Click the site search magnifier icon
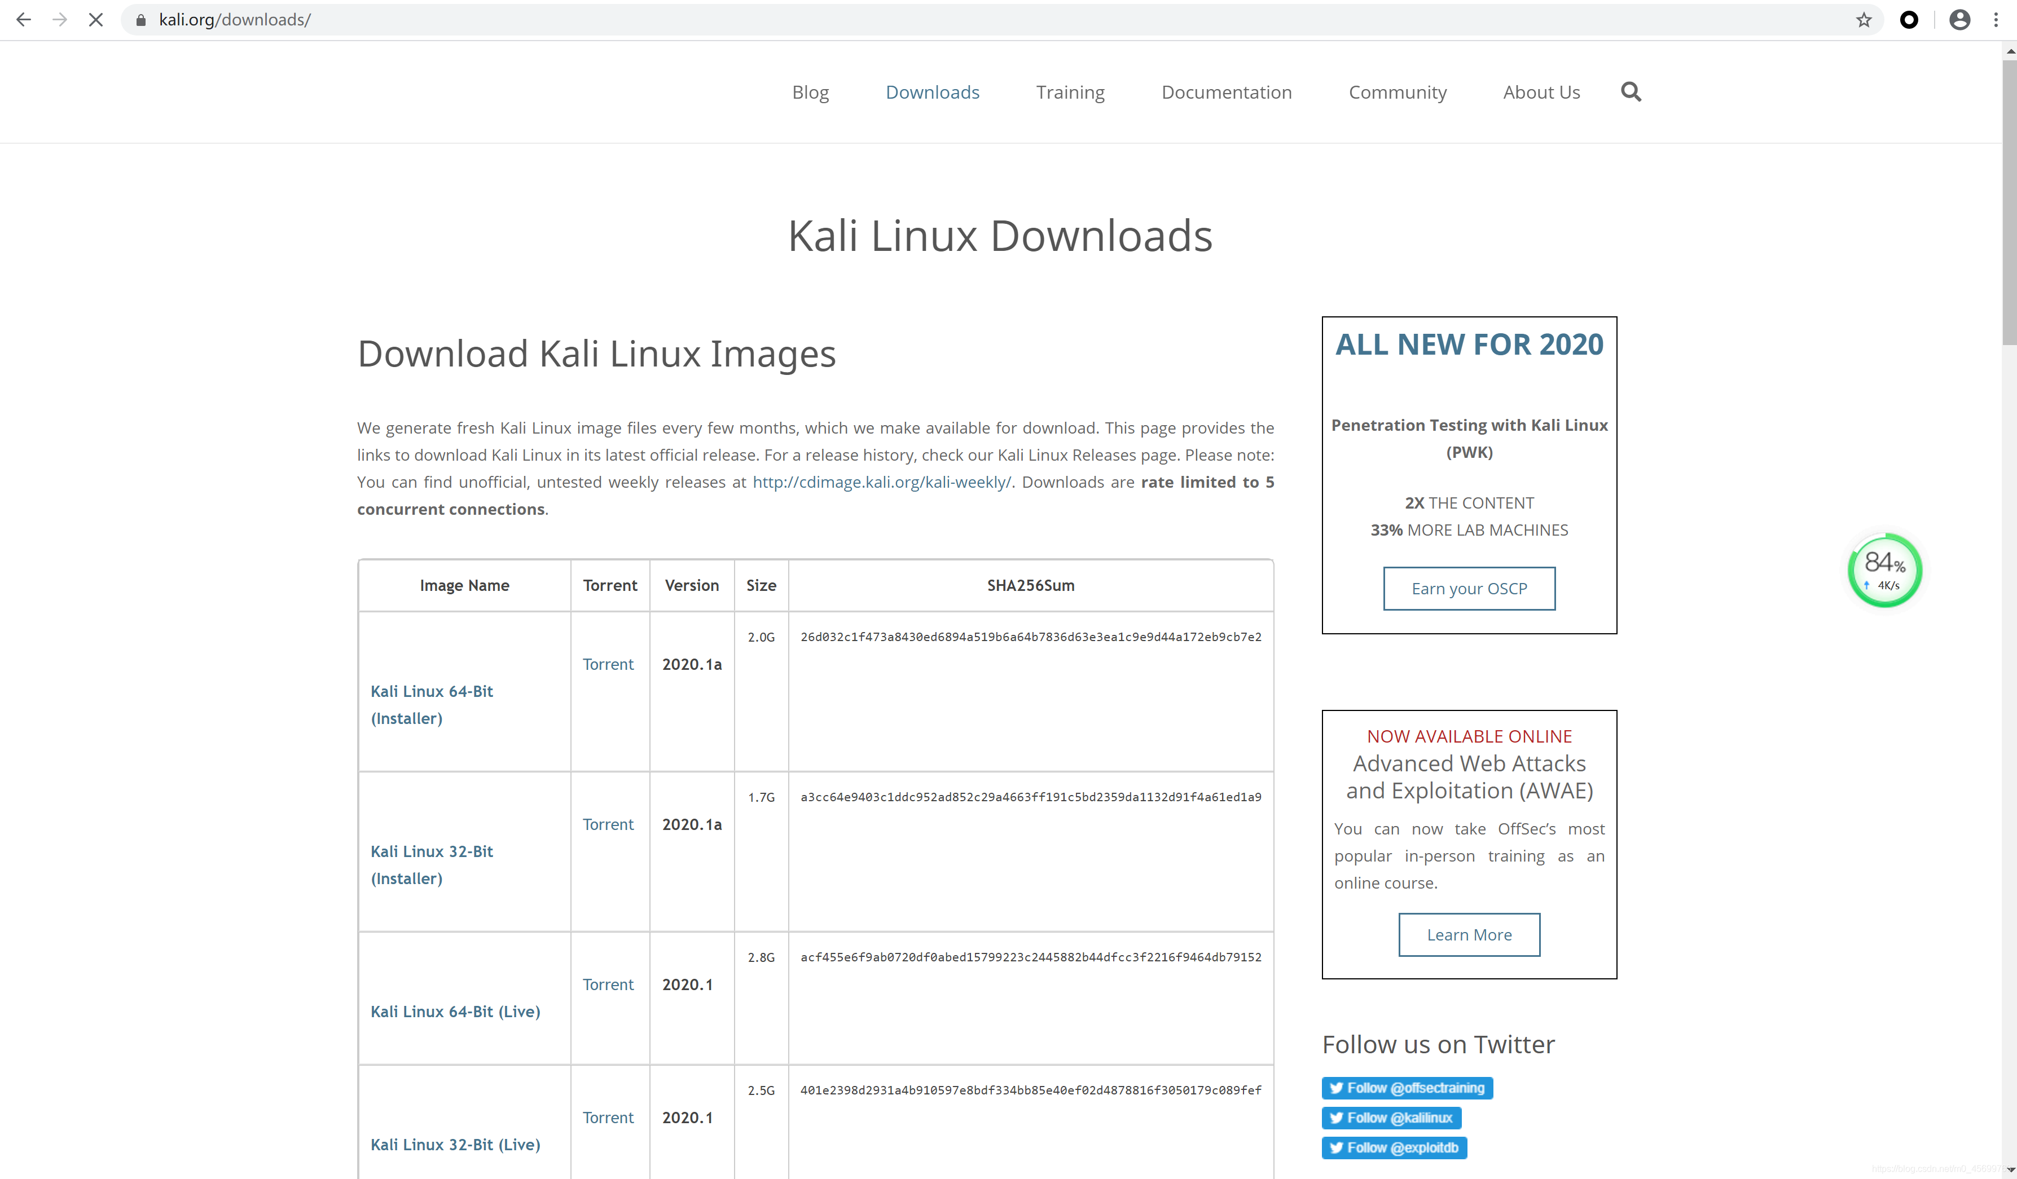The image size is (2017, 1179). point(1631,92)
